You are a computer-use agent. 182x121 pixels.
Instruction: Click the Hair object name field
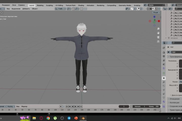pyautogui.click(x=177, y=52)
